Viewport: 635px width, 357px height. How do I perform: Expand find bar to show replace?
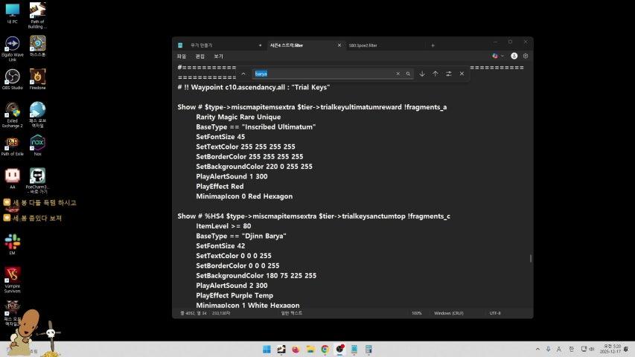pos(243,74)
